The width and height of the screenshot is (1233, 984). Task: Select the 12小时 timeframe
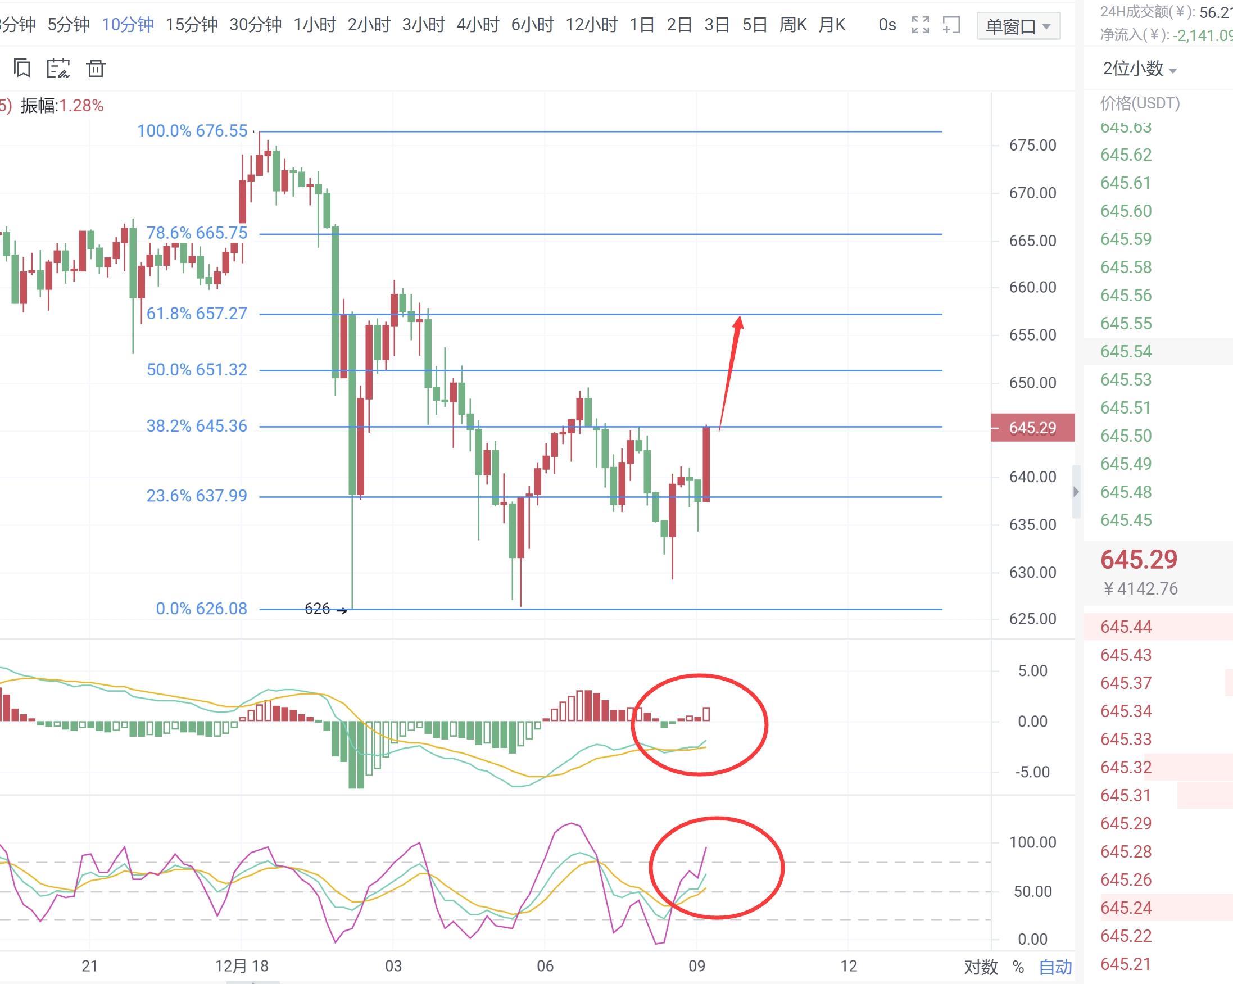pos(591,25)
